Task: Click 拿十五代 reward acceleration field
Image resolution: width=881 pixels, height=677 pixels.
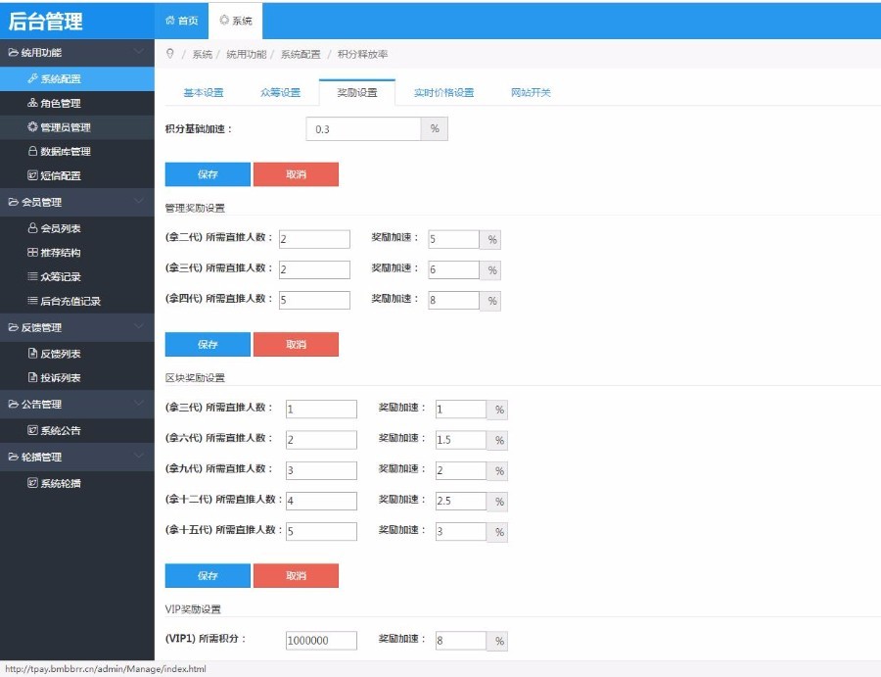Action: [x=461, y=531]
